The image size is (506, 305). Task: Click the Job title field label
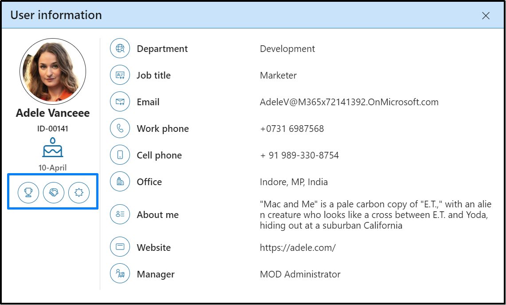[153, 75]
